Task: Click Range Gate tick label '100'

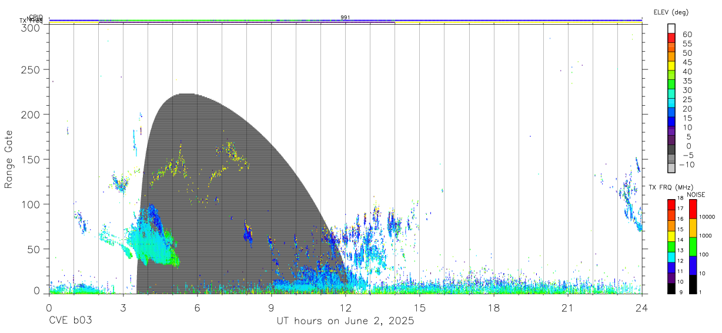Action: pos(31,204)
